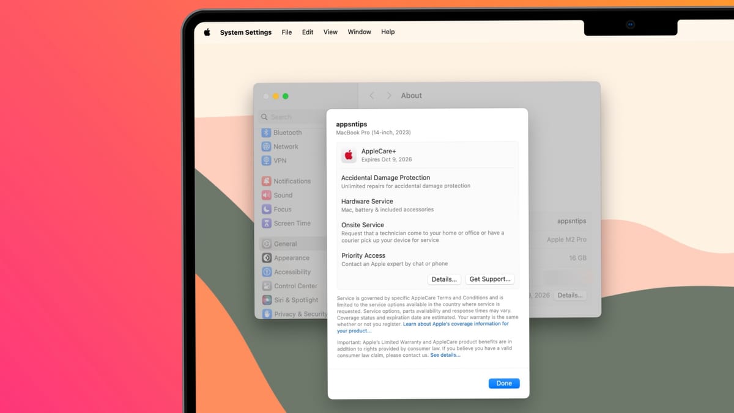The image size is (734, 413).
Task: Click Get Support button
Action: tap(489, 279)
